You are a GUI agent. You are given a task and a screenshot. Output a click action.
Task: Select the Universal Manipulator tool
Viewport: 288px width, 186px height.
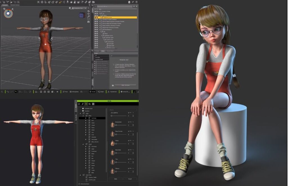[x=42, y=3]
